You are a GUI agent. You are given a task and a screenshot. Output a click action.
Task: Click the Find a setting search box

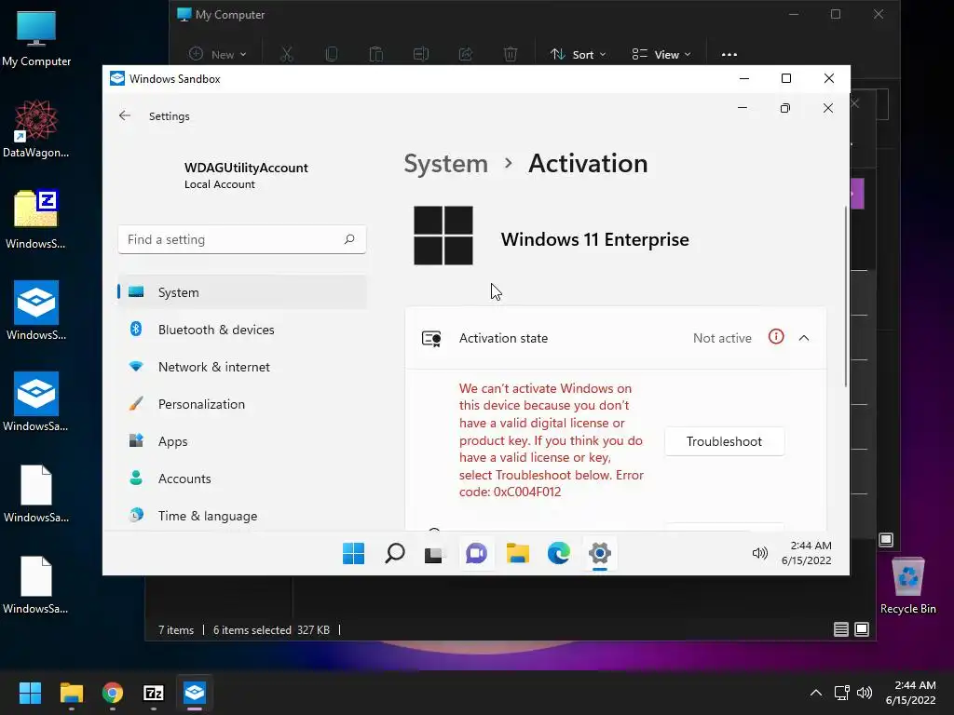(x=242, y=239)
